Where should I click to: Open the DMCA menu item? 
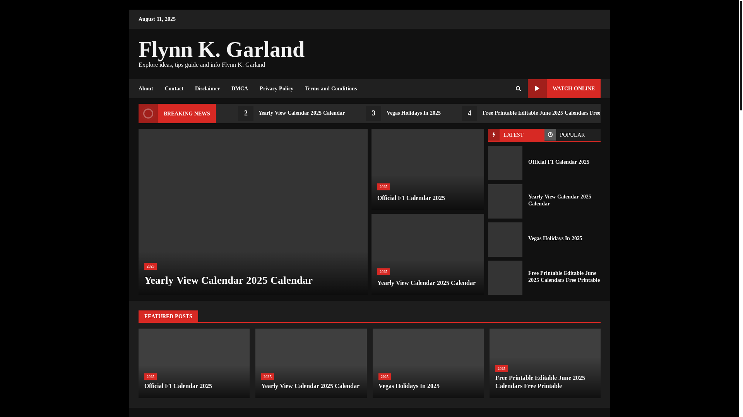[240, 88]
